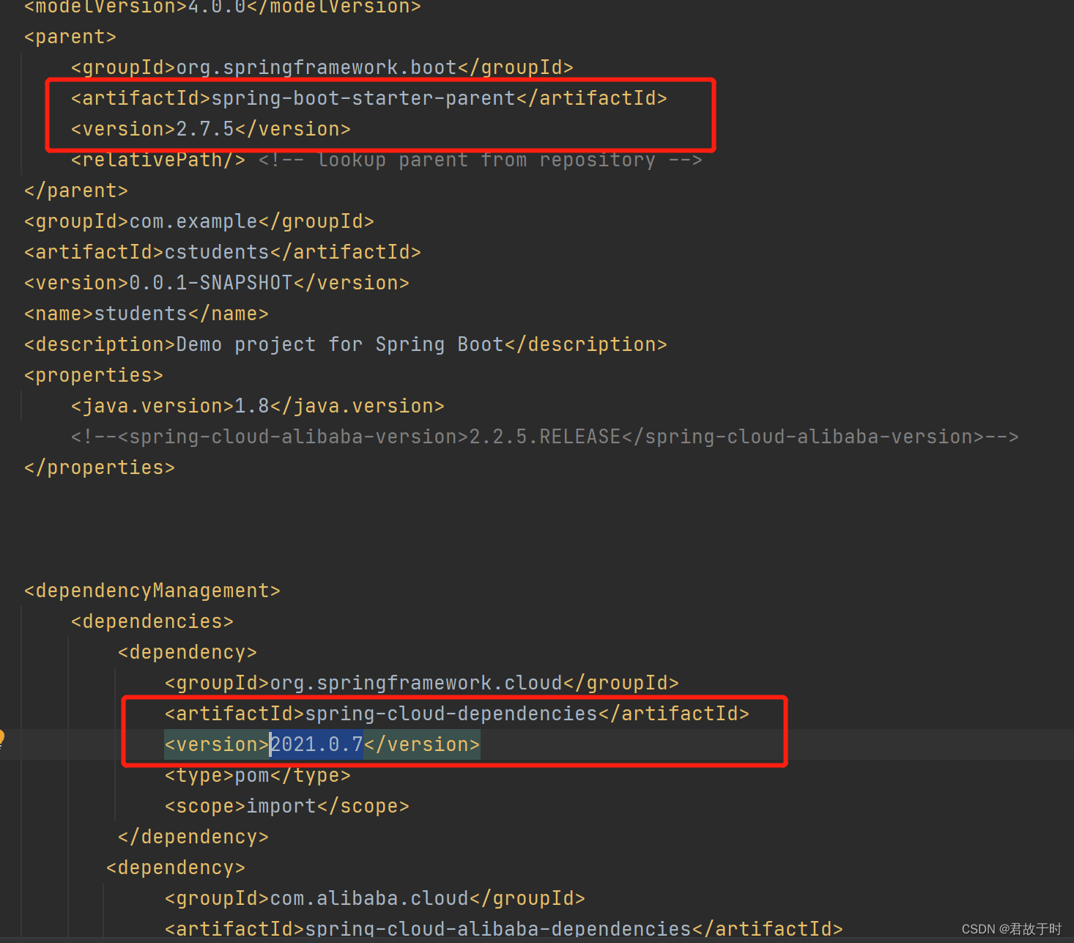Image resolution: width=1074 pixels, height=943 pixels.
Task: Open quick-fix suggestions via the lightbulb
Action: [4, 739]
